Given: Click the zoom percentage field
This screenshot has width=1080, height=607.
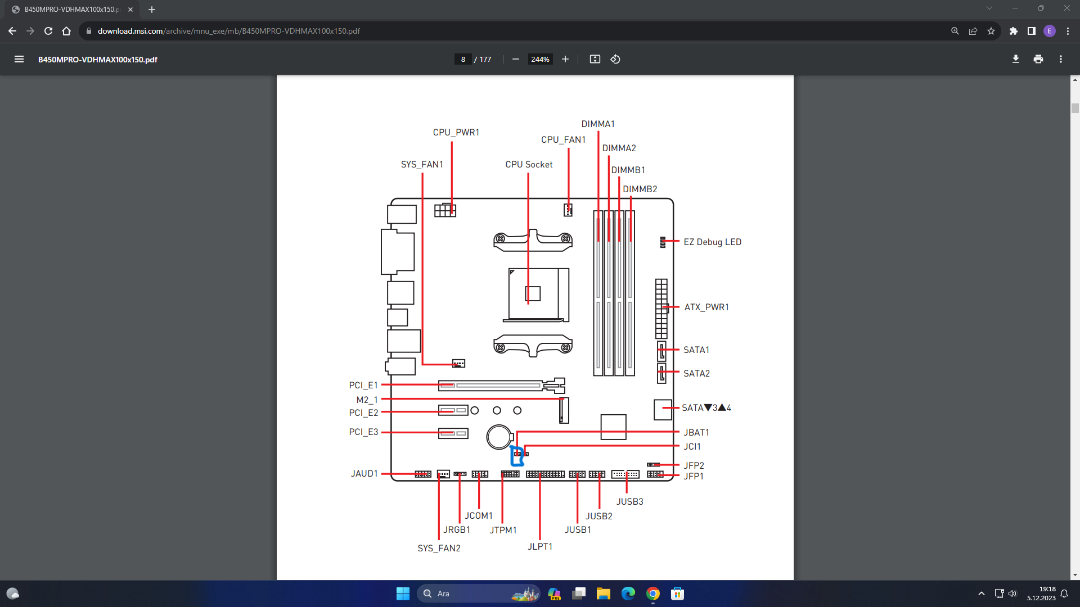Looking at the screenshot, I should click(x=540, y=59).
